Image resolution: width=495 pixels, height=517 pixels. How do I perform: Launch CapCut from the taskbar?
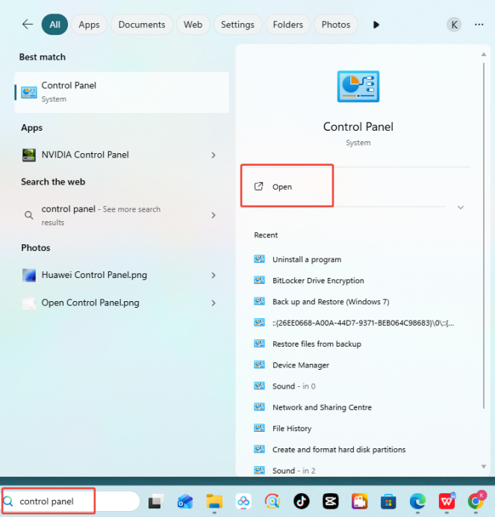(x=330, y=501)
